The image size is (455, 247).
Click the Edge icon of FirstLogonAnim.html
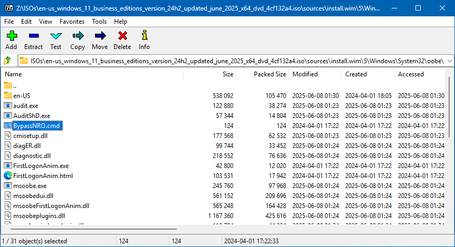tap(8, 175)
